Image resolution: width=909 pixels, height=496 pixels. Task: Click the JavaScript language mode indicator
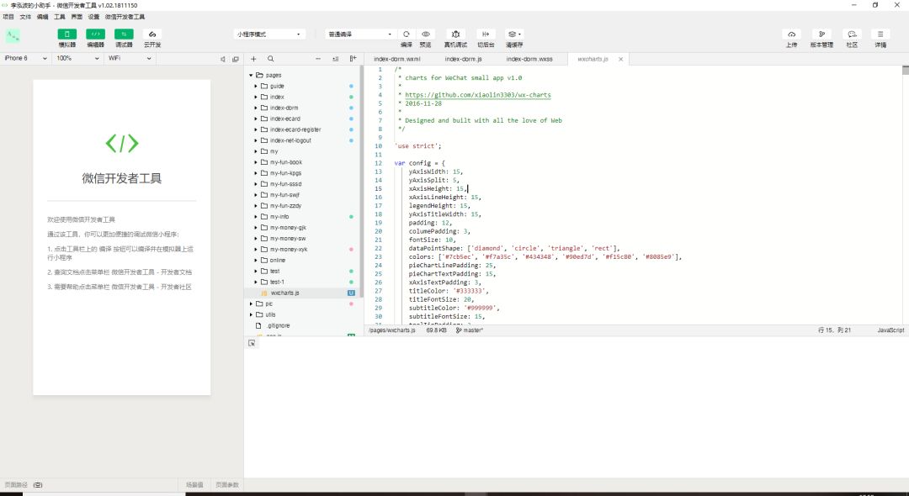(890, 330)
